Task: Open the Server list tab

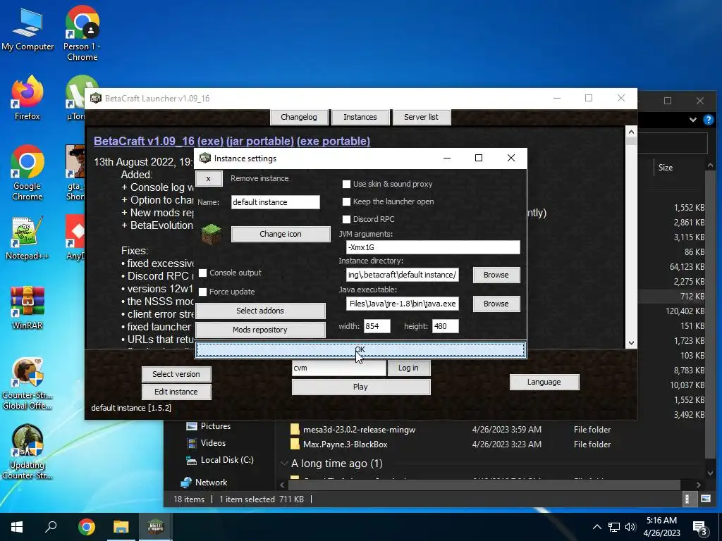Action: tap(422, 117)
